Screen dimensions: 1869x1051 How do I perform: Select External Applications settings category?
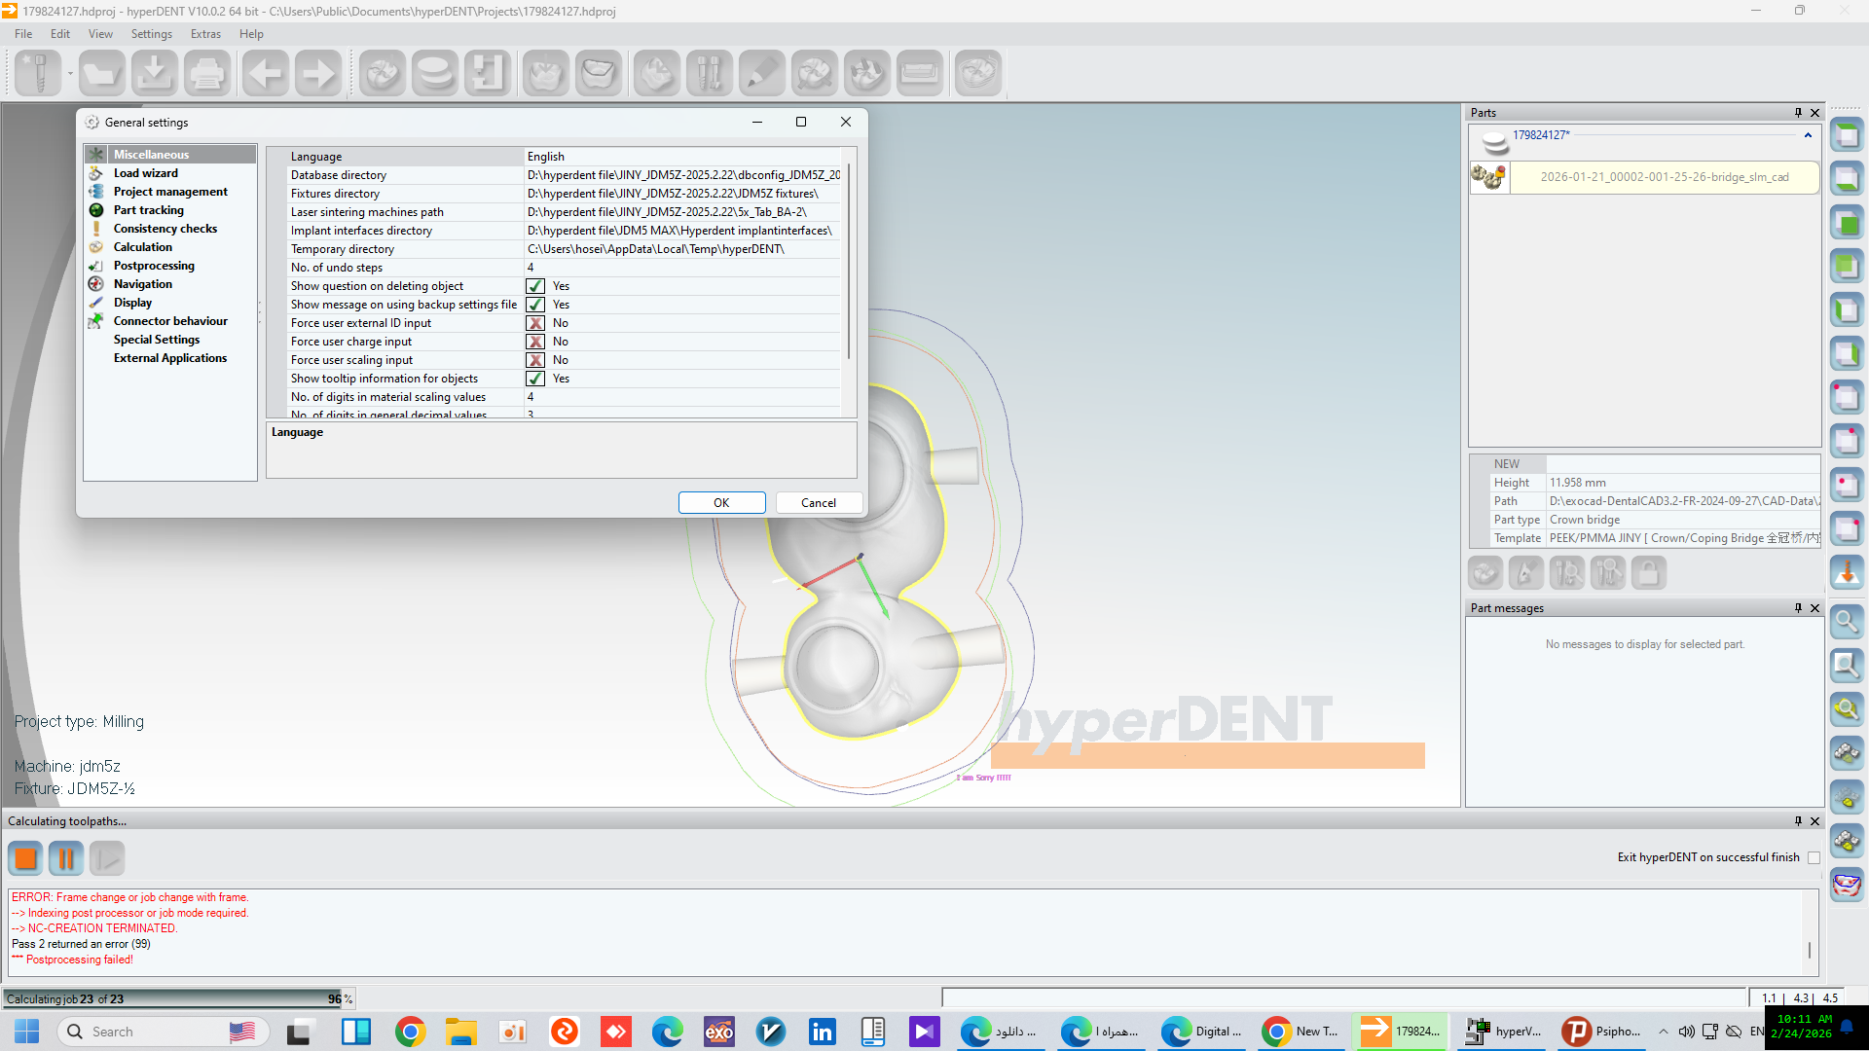tap(170, 358)
